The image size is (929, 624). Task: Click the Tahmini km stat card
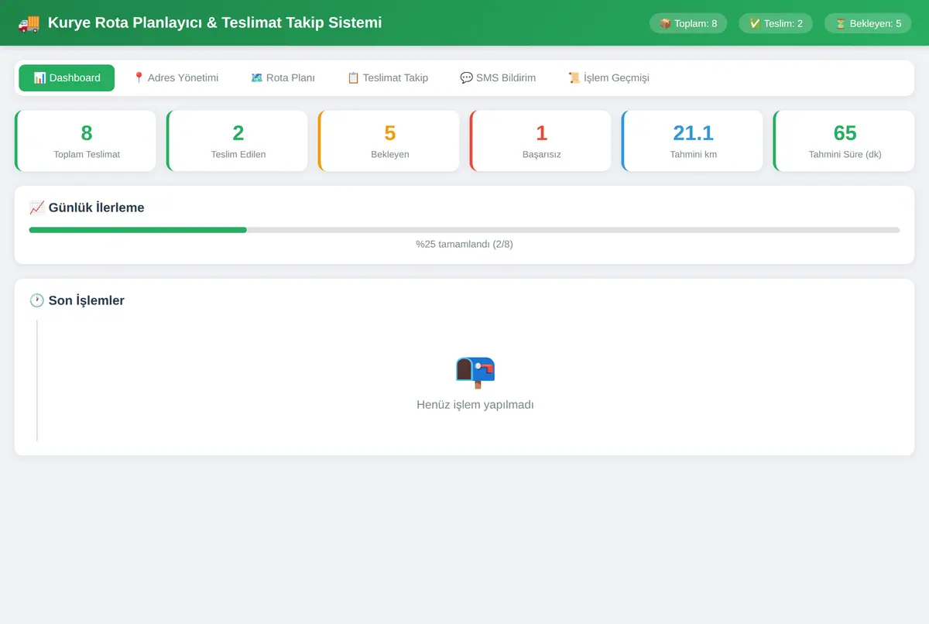click(x=693, y=141)
